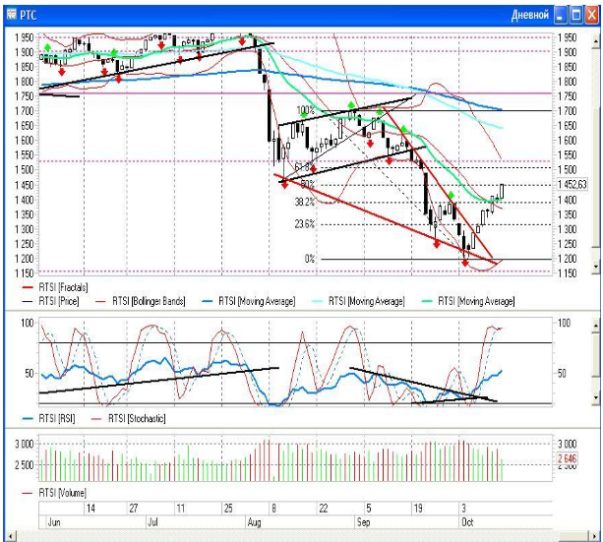Minimize the PTC chart window

[x=561, y=16]
